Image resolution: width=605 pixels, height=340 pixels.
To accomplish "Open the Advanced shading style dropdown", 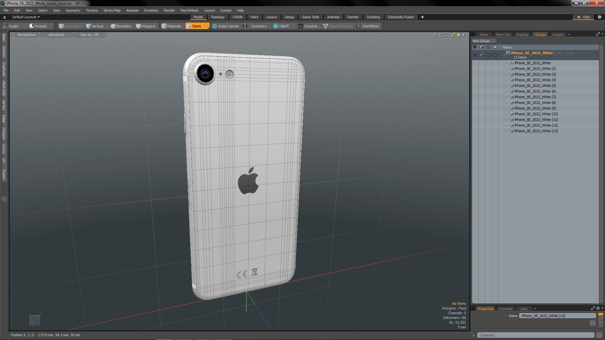I will pos(56,35).
